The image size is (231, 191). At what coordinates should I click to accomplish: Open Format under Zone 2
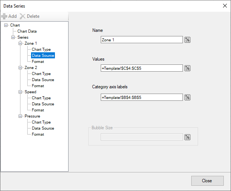[x=38, y=86]
